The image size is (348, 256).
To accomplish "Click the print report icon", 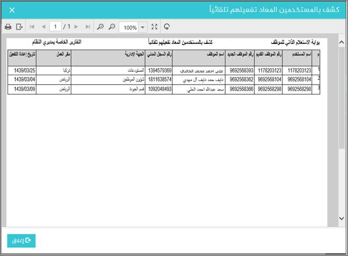I will [8, 27].
